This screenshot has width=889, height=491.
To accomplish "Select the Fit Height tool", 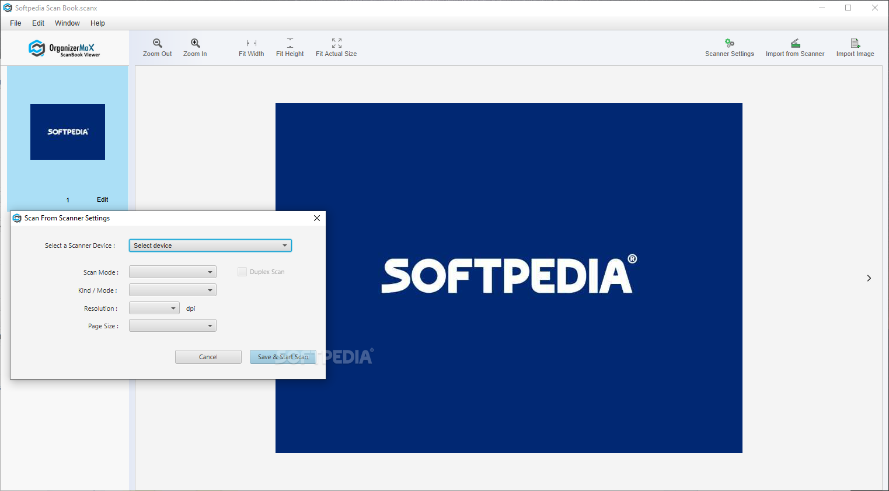I will pos(290,48).
